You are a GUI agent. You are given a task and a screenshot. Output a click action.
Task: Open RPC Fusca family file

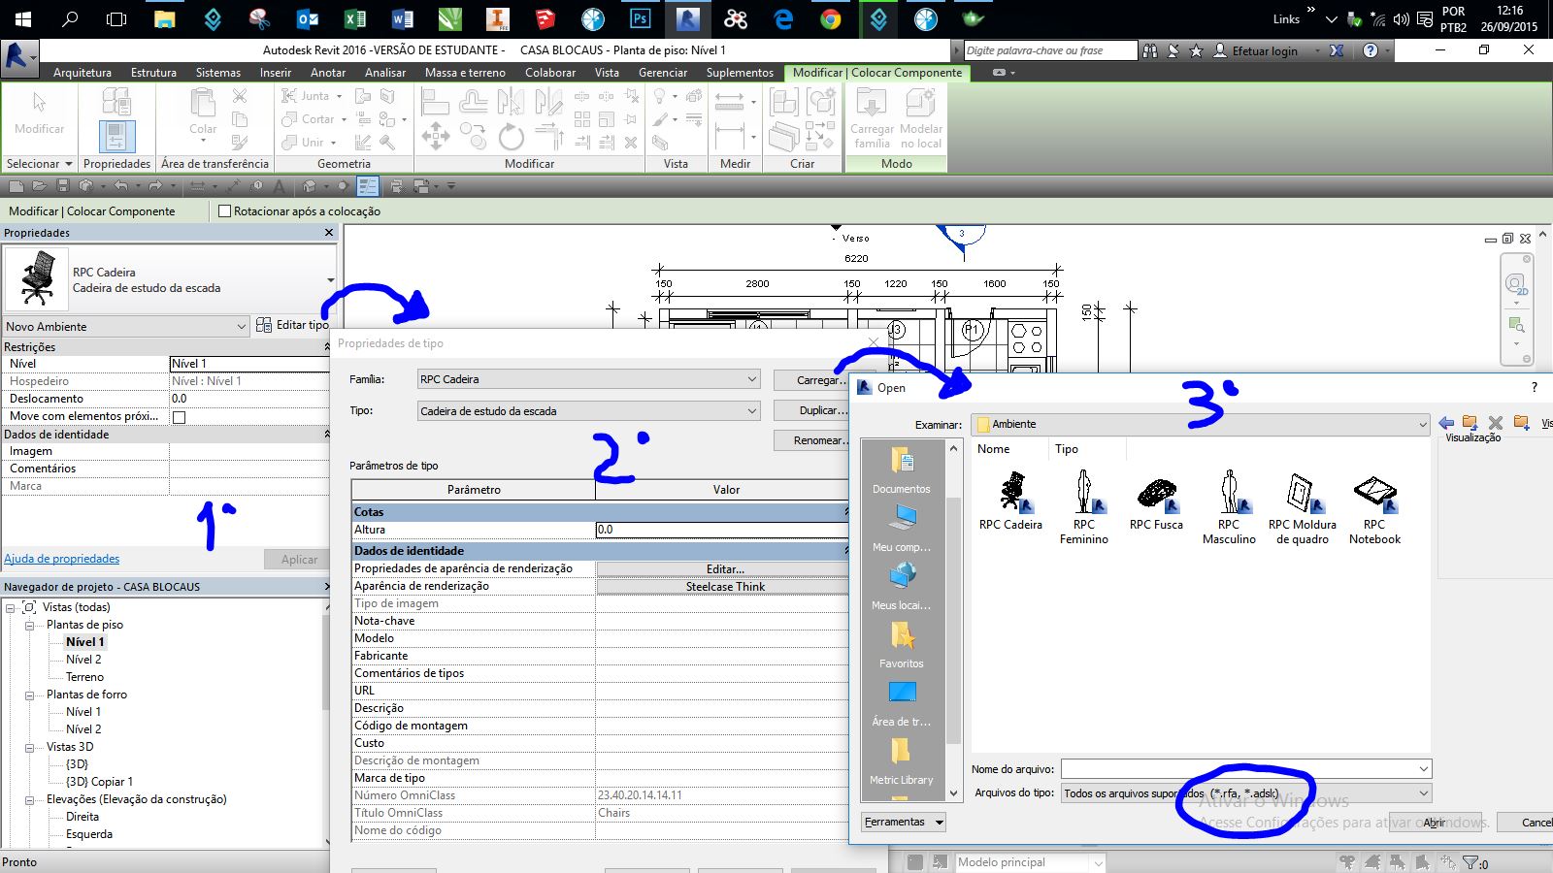pyautogui.click(x=1156, y=502)
